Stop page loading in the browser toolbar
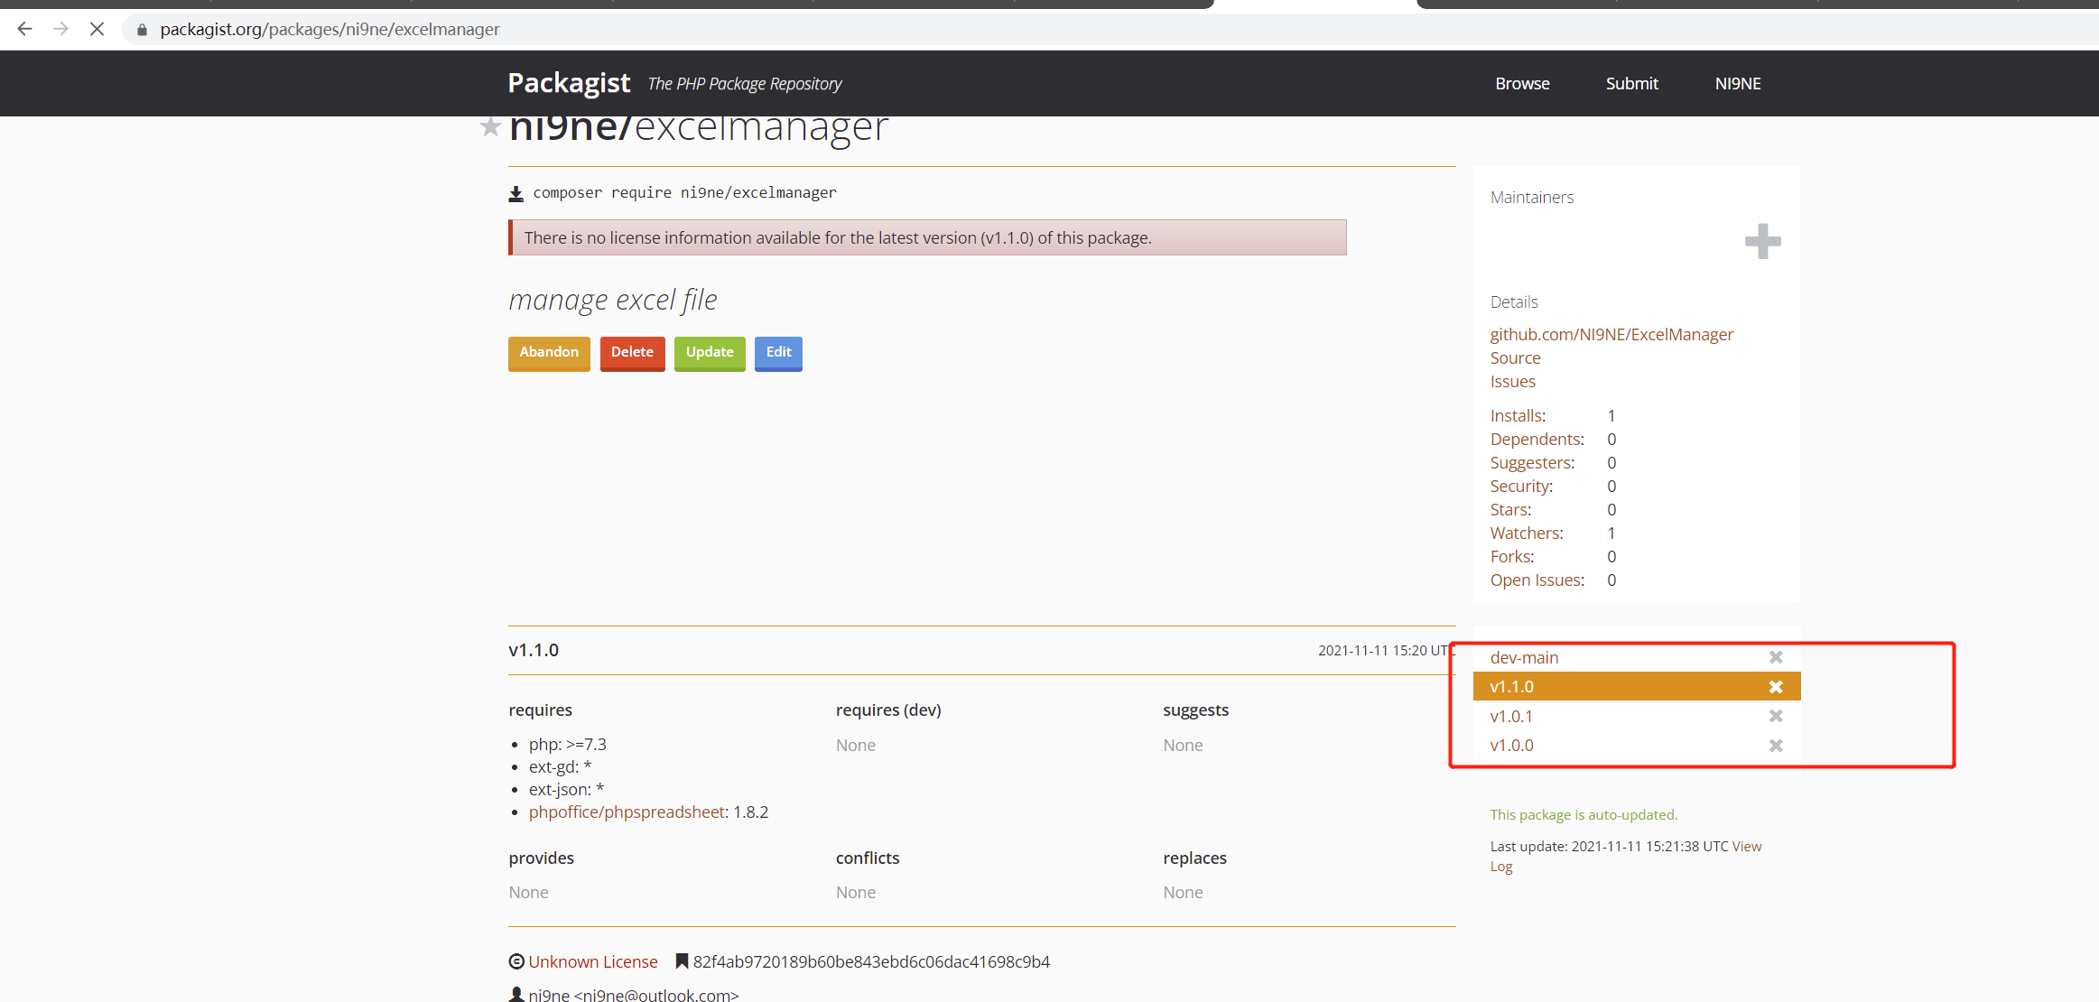Image resolution: width=2099 pixels, height=1002 pixels. (x=97, y=29)
